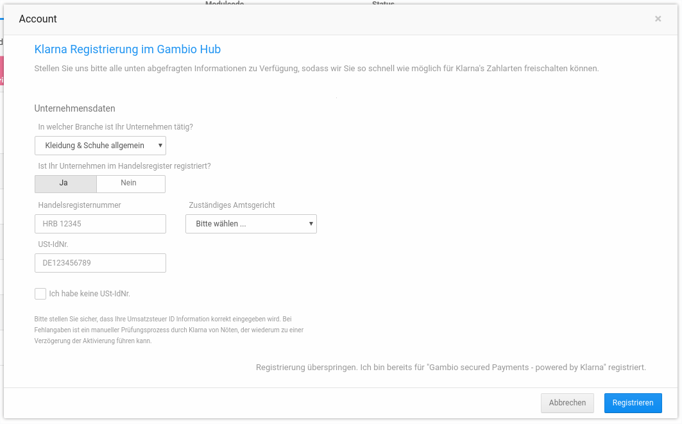Screen dimensions: 682x424
Task: Click the quoted "Gambio secured Payments" text
Action: coord(478,367)
